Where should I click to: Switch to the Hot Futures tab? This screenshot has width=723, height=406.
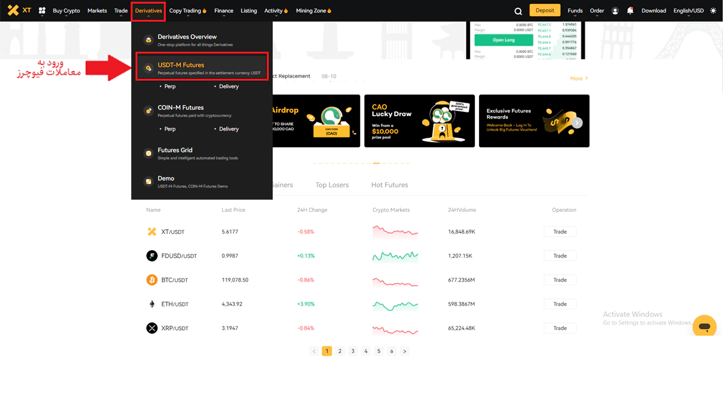pyautogui.click(x=390, y=185)
